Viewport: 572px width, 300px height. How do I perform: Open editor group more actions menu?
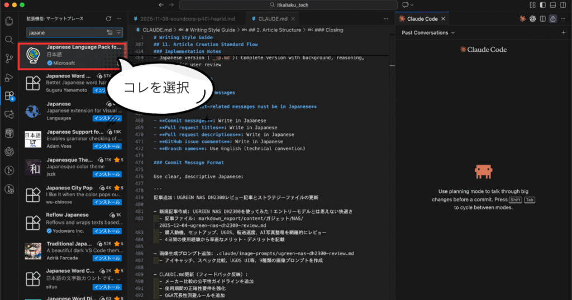(386, 18)
